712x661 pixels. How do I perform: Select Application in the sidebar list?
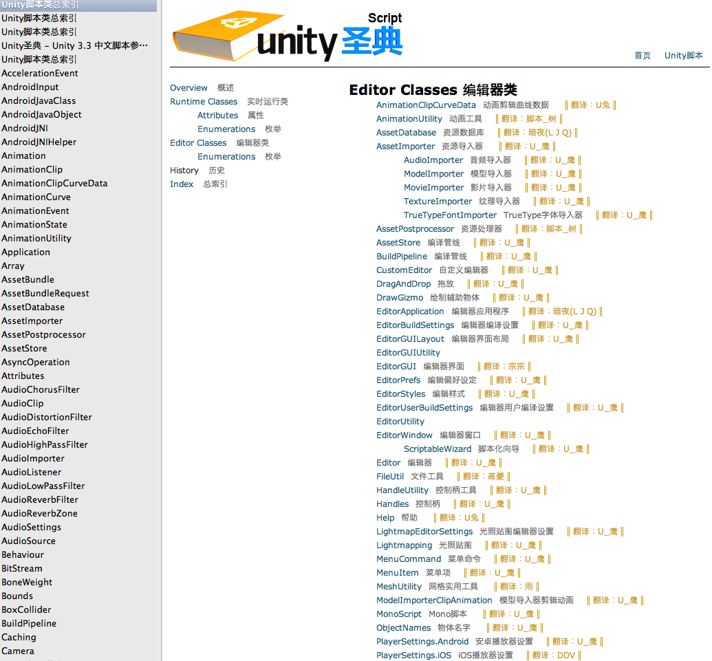coord(25,252)
